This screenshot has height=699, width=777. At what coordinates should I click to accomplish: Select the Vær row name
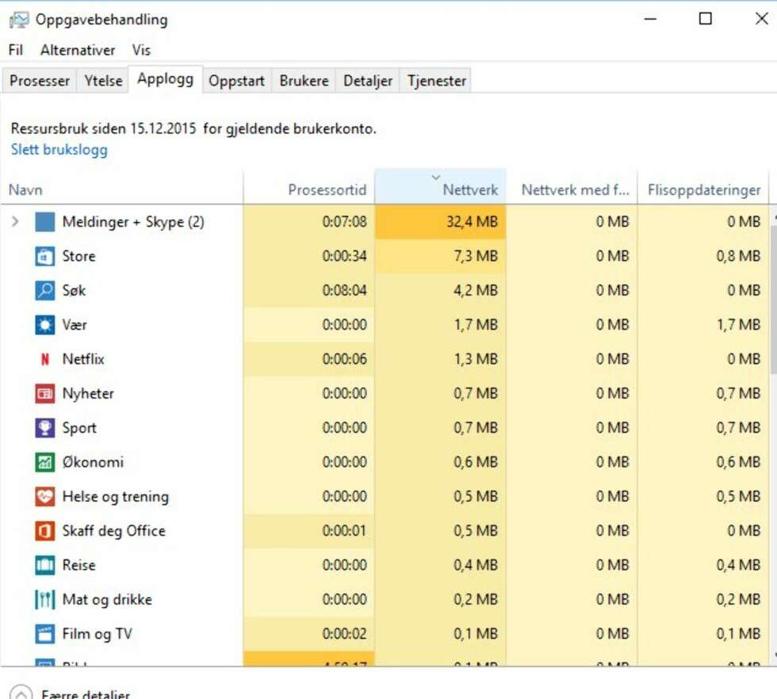click(x=75, y=325)
